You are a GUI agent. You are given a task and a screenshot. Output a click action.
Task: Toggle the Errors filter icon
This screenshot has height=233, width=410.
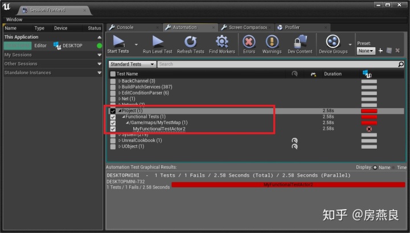tap(249, 42)
